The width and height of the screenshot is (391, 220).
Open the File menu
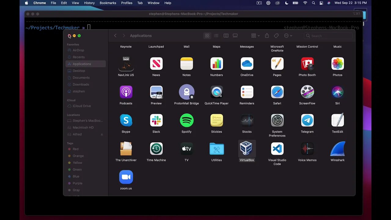point(53,3)
